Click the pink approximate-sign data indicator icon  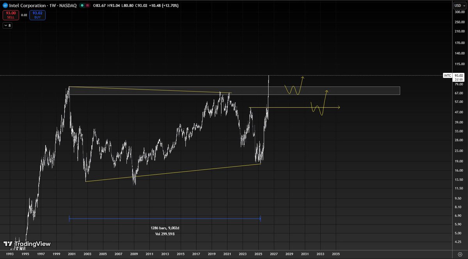[87, 5]
